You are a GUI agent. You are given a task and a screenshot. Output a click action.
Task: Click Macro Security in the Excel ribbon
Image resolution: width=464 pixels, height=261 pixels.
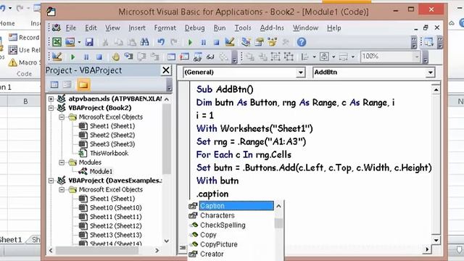click(x=24, y=62)
